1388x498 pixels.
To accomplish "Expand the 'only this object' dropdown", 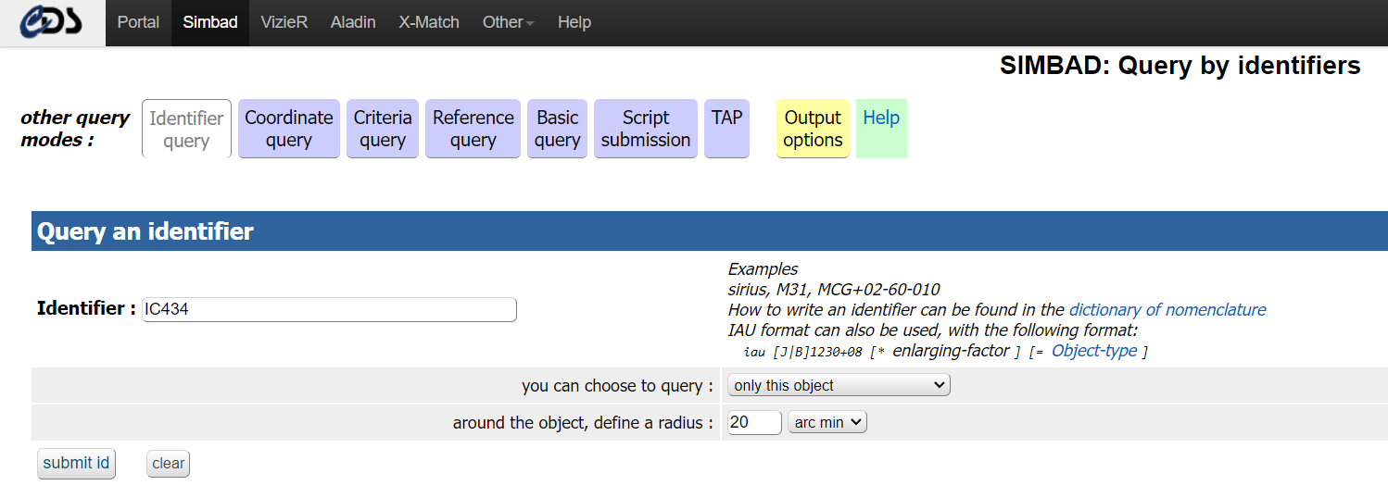I will tap(839, 385).
